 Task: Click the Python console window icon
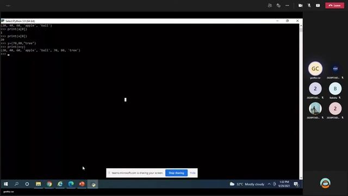[3, 21]
